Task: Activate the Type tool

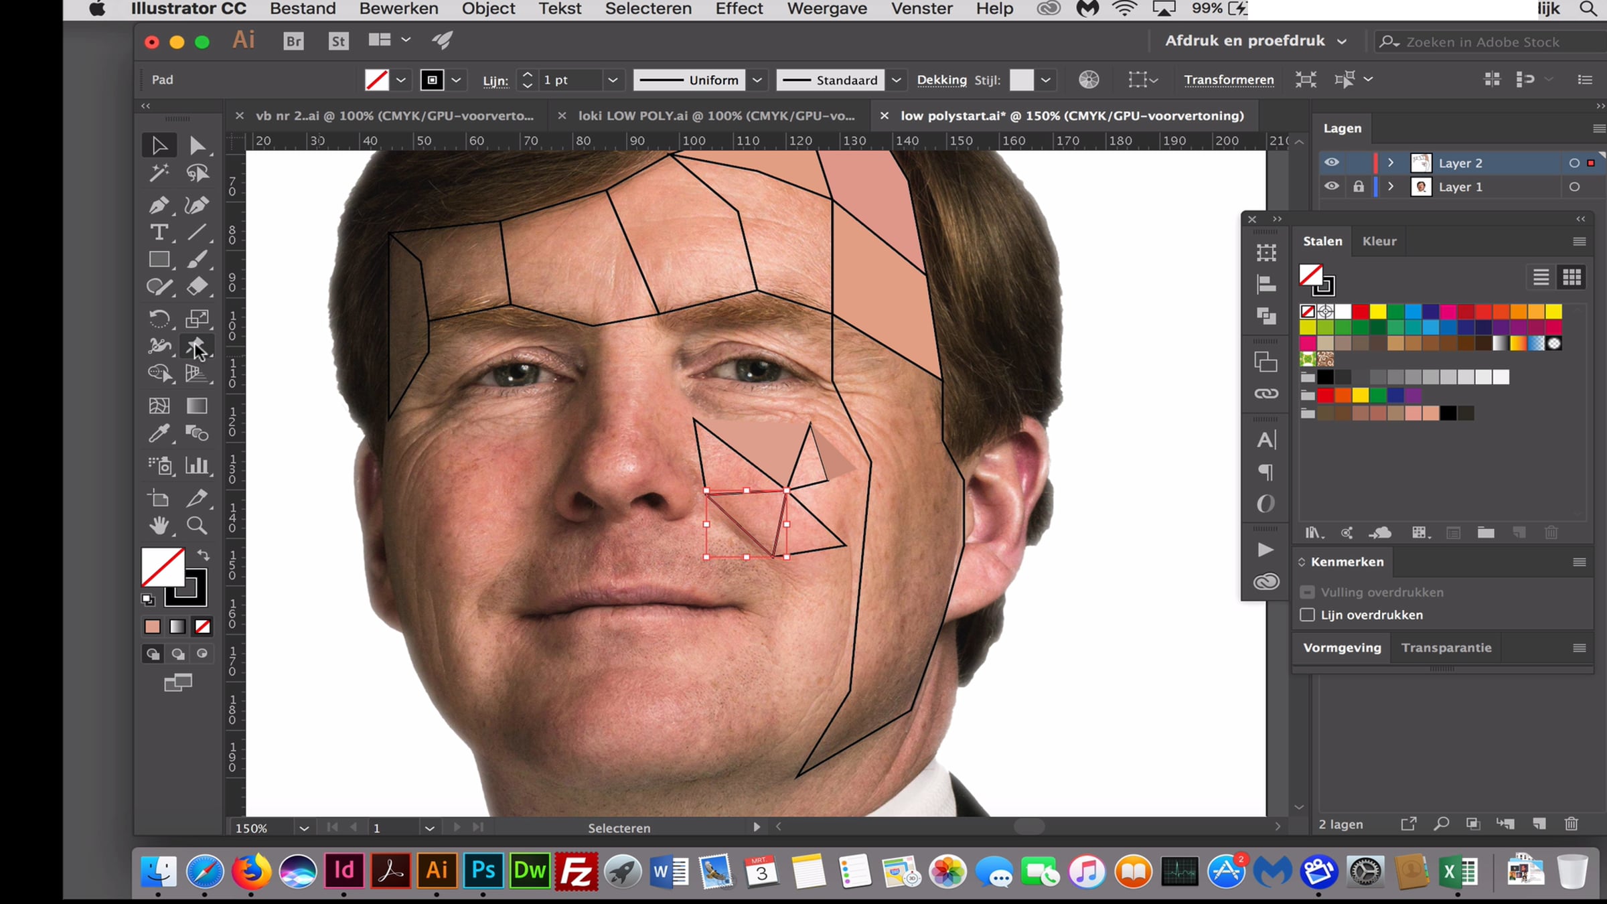Action: pyautogui.click(x=159, y=232)
